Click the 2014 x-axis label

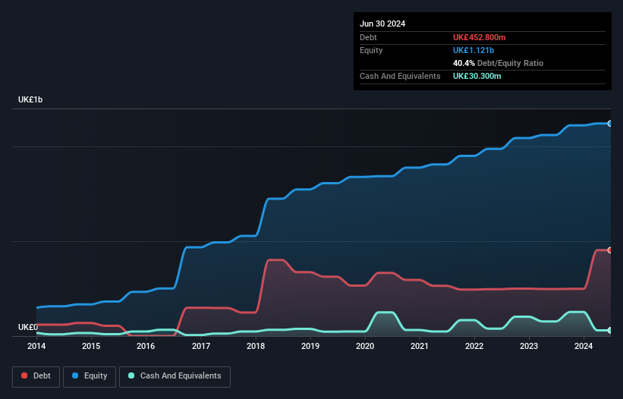click(36, 346)
